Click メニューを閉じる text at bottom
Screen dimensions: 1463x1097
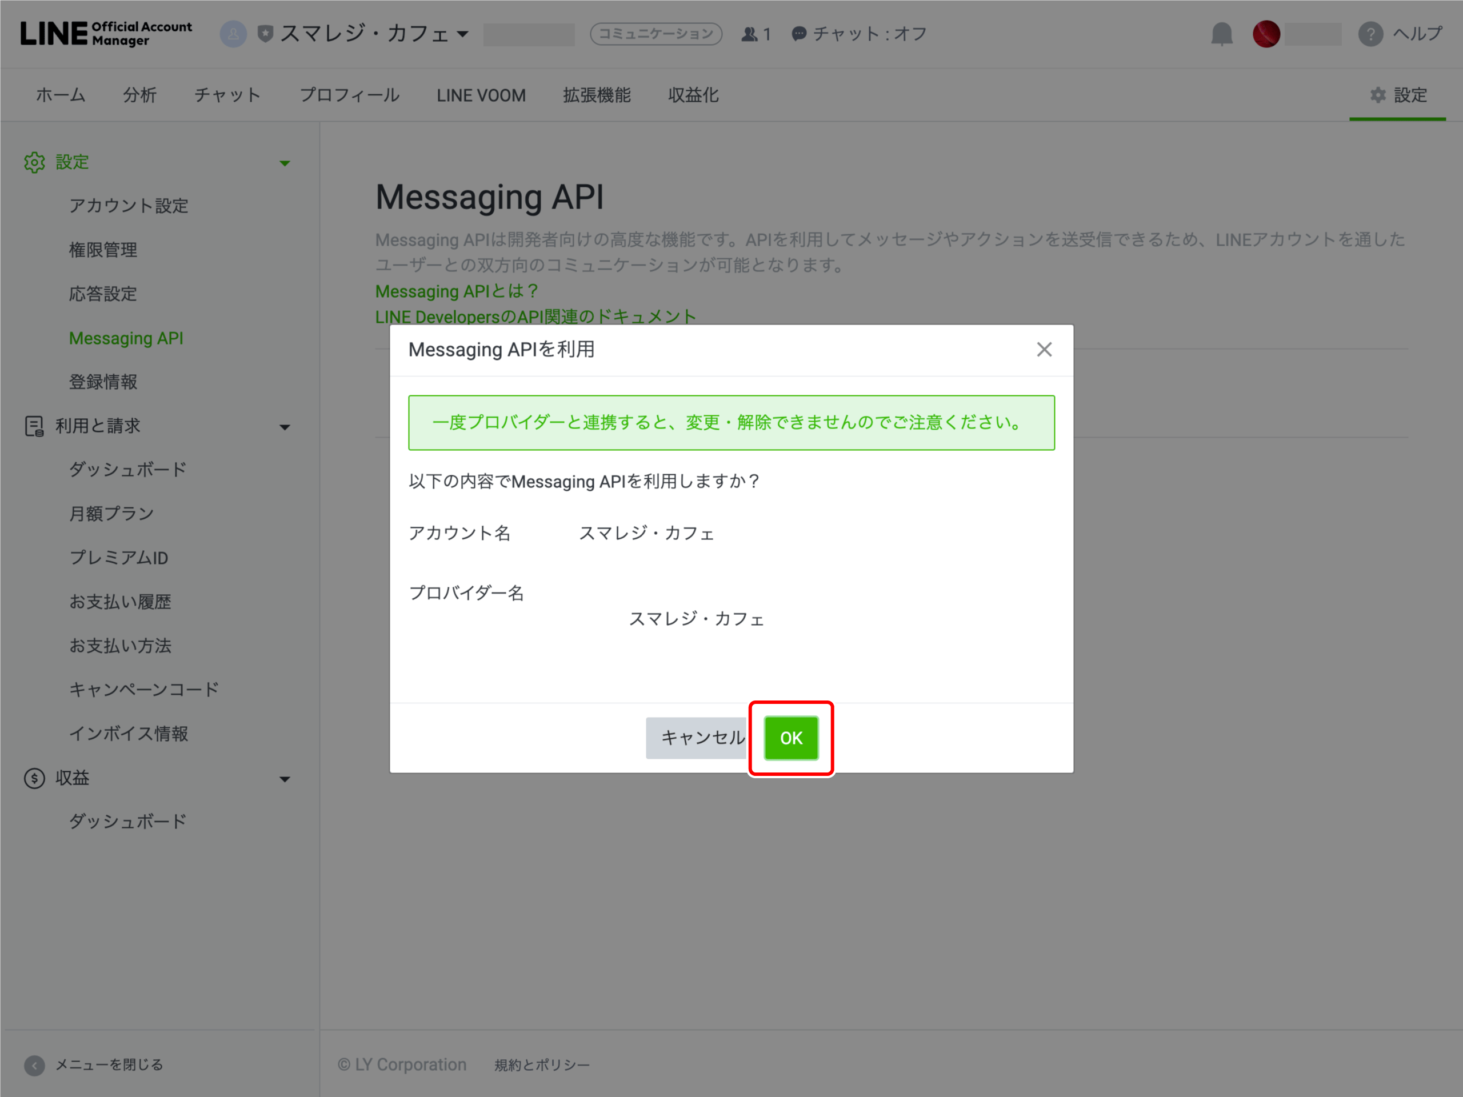109,1065
